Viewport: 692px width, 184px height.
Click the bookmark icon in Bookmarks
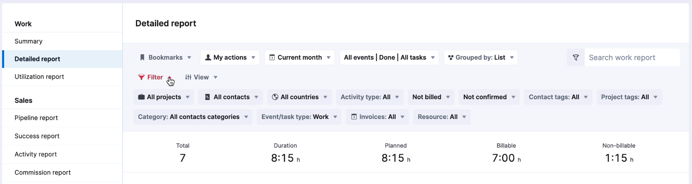(142, 58)
